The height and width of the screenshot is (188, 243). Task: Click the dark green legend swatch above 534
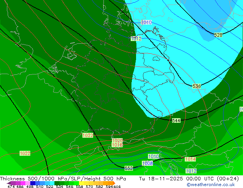coord(57,183)
